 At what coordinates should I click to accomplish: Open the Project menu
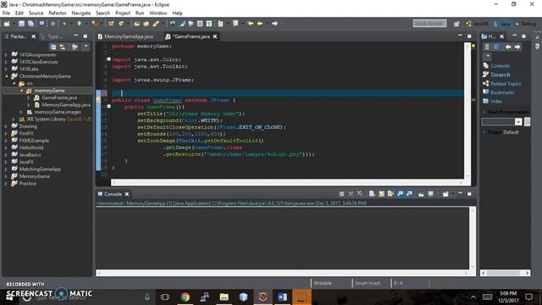[x=122, y=14]
